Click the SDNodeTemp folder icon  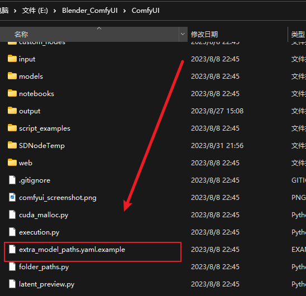[12, 145]
